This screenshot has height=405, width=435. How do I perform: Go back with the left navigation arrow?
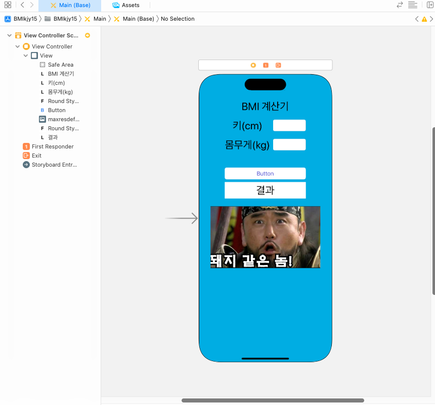(x=22, y=5)
